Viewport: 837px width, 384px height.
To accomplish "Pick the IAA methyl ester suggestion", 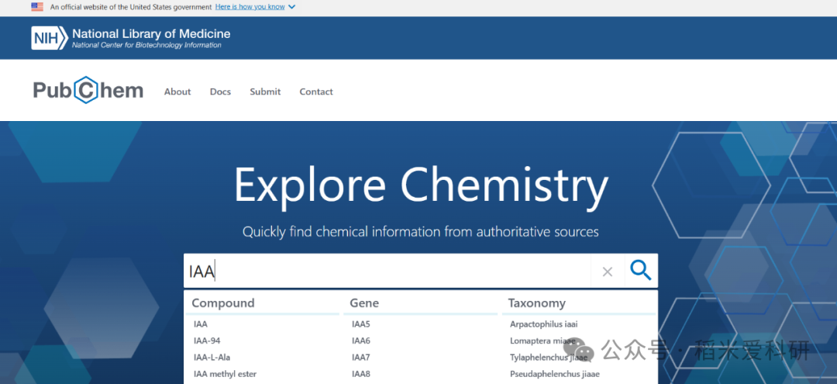I will click(x=225, y=374).
